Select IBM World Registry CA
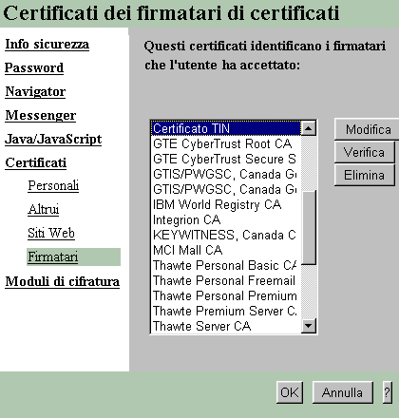This screenshot has height=418, width=399. pyautogui.click(x=226, y=204)
